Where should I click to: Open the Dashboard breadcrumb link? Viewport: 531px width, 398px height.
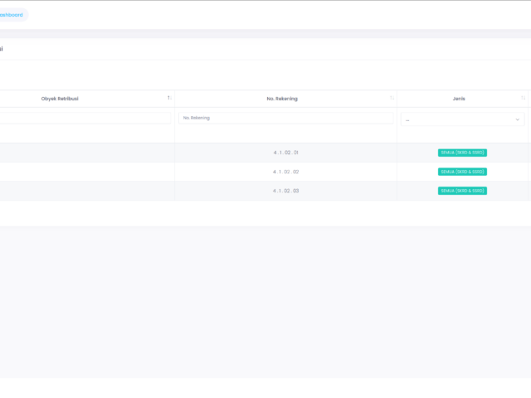tap(11, 15)
